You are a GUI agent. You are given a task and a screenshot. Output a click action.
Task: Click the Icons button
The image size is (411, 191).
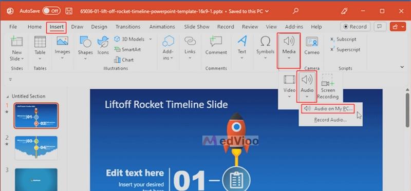(x=103, y=46)
